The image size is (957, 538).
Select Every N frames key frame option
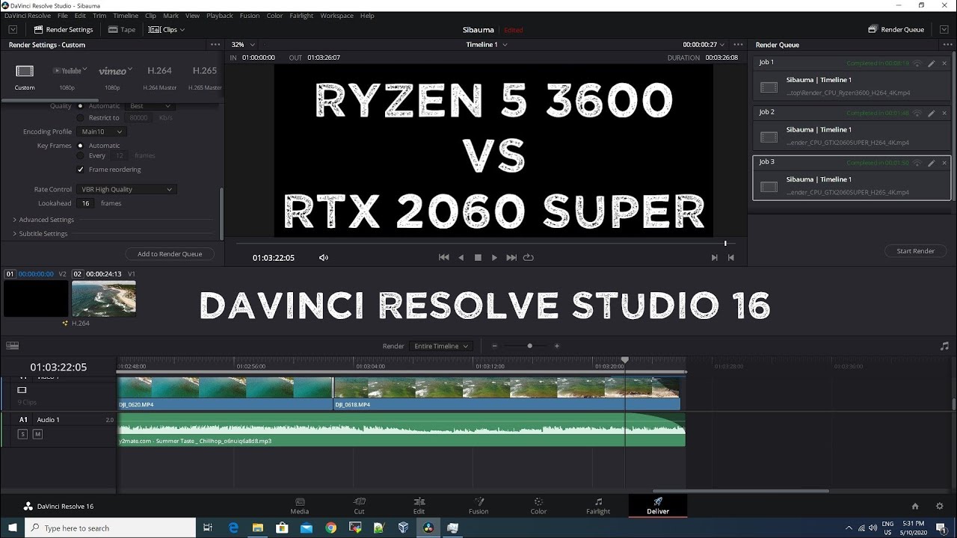81,155
